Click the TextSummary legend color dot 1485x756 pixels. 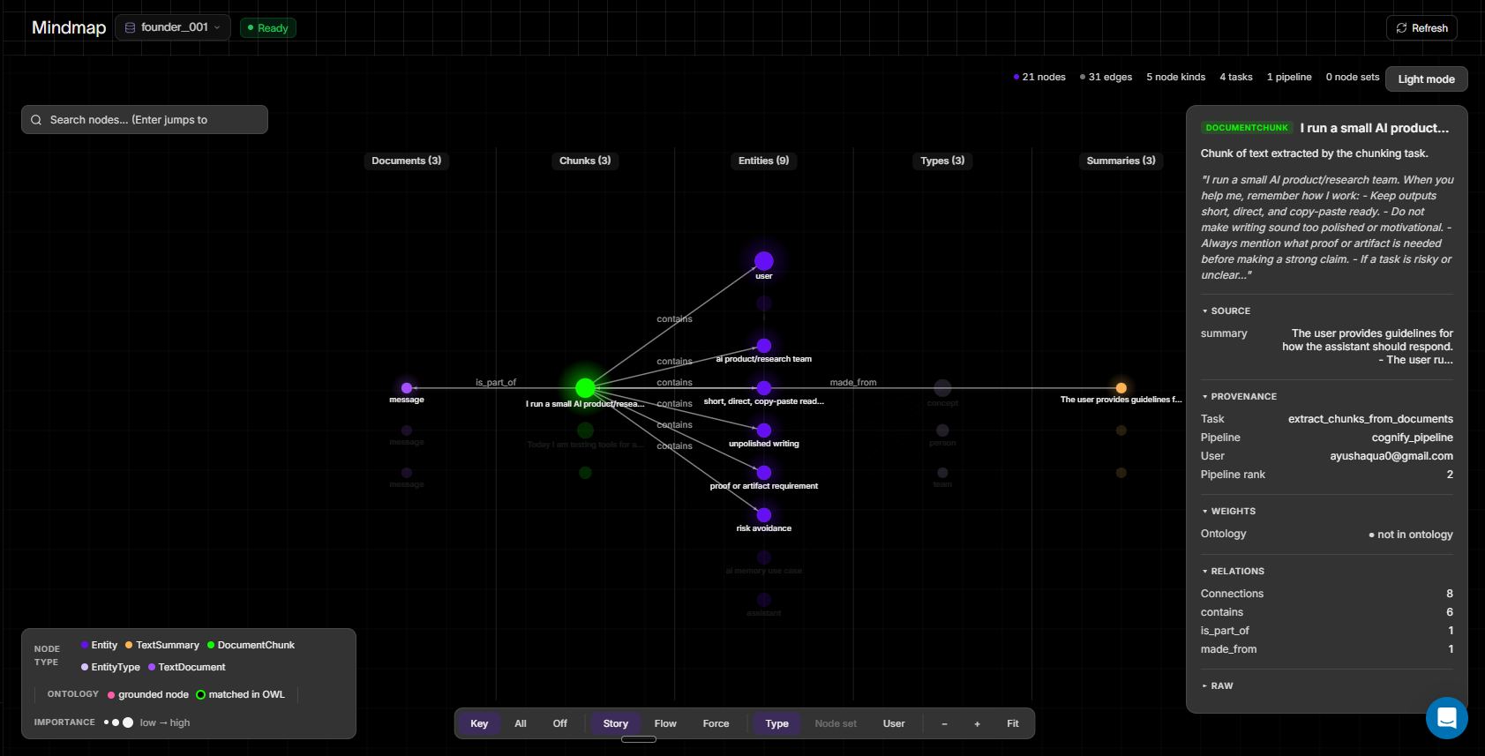tap(129, 645)
